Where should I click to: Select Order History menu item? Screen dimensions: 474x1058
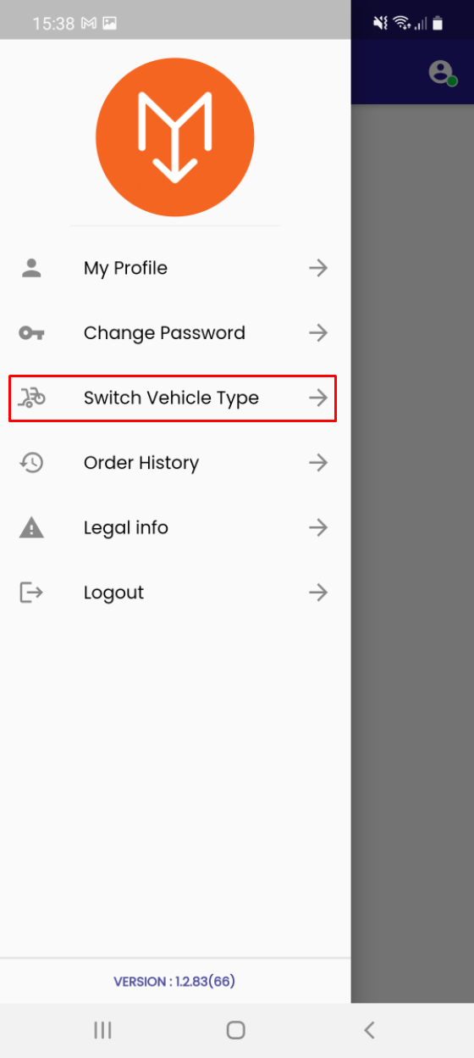(173, 463)
